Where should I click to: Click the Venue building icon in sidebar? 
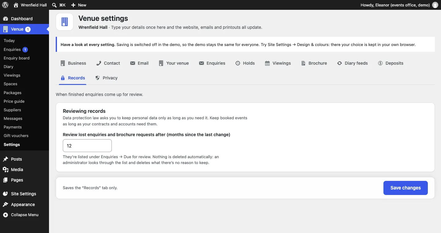pyautogui.click(x=6, y=29)
